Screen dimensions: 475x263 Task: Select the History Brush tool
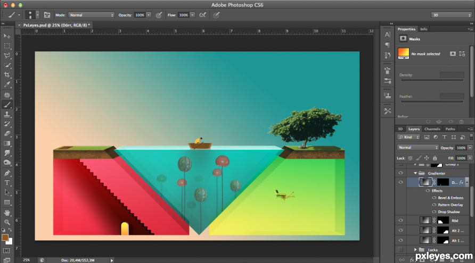pos(7,124)
